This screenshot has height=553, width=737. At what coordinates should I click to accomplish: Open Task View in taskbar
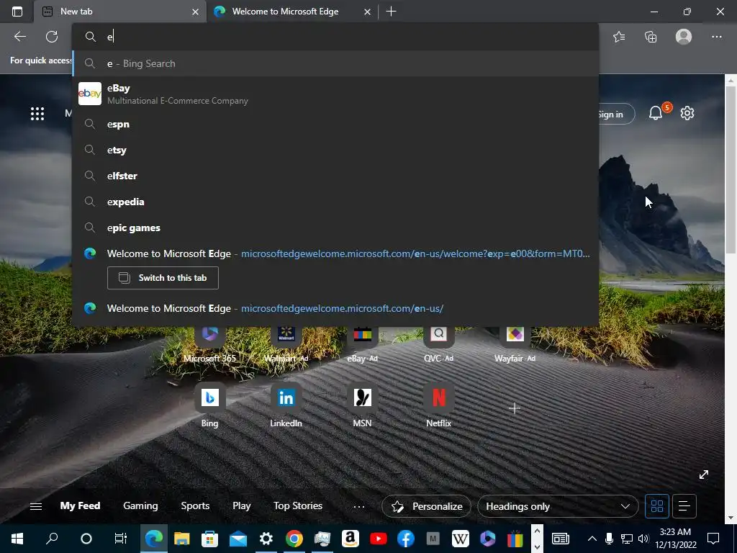click(x=120, y=539)
